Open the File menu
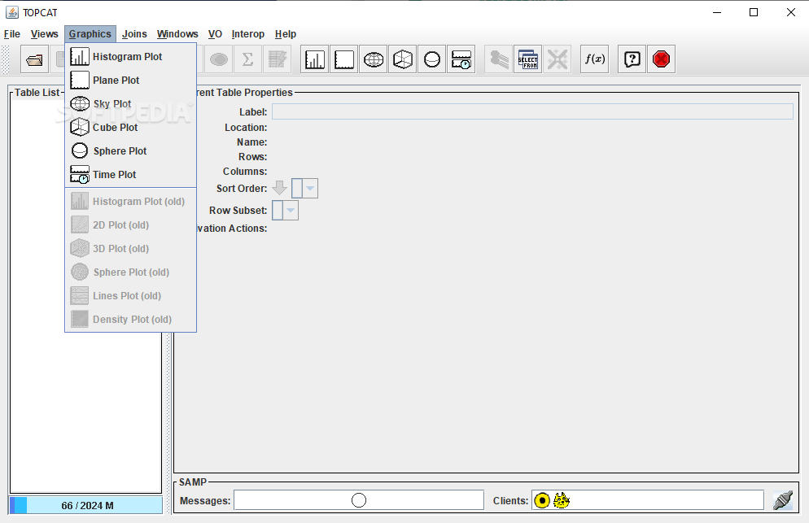The width and height of the screenshot is (809, 523). pyautogui.click(x=12, y=34)
